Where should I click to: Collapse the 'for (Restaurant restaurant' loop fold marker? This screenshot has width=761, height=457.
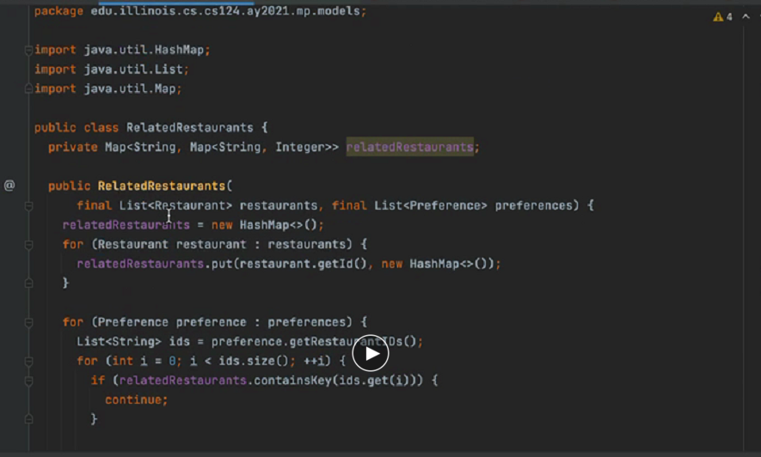28,245
